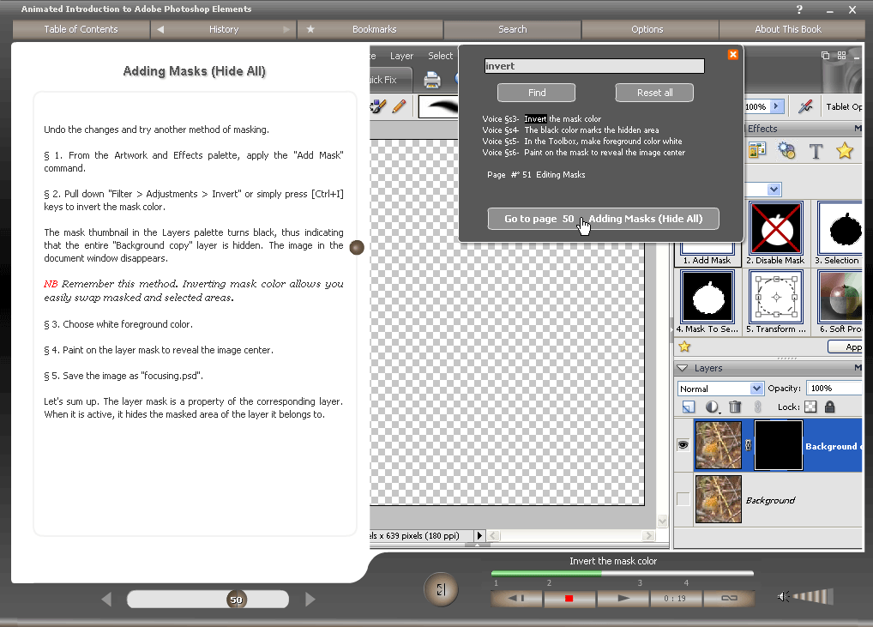The width and height of the screenshot is (873, 627).
Task: Click the history forward arrow
Action: pos(286,29)
